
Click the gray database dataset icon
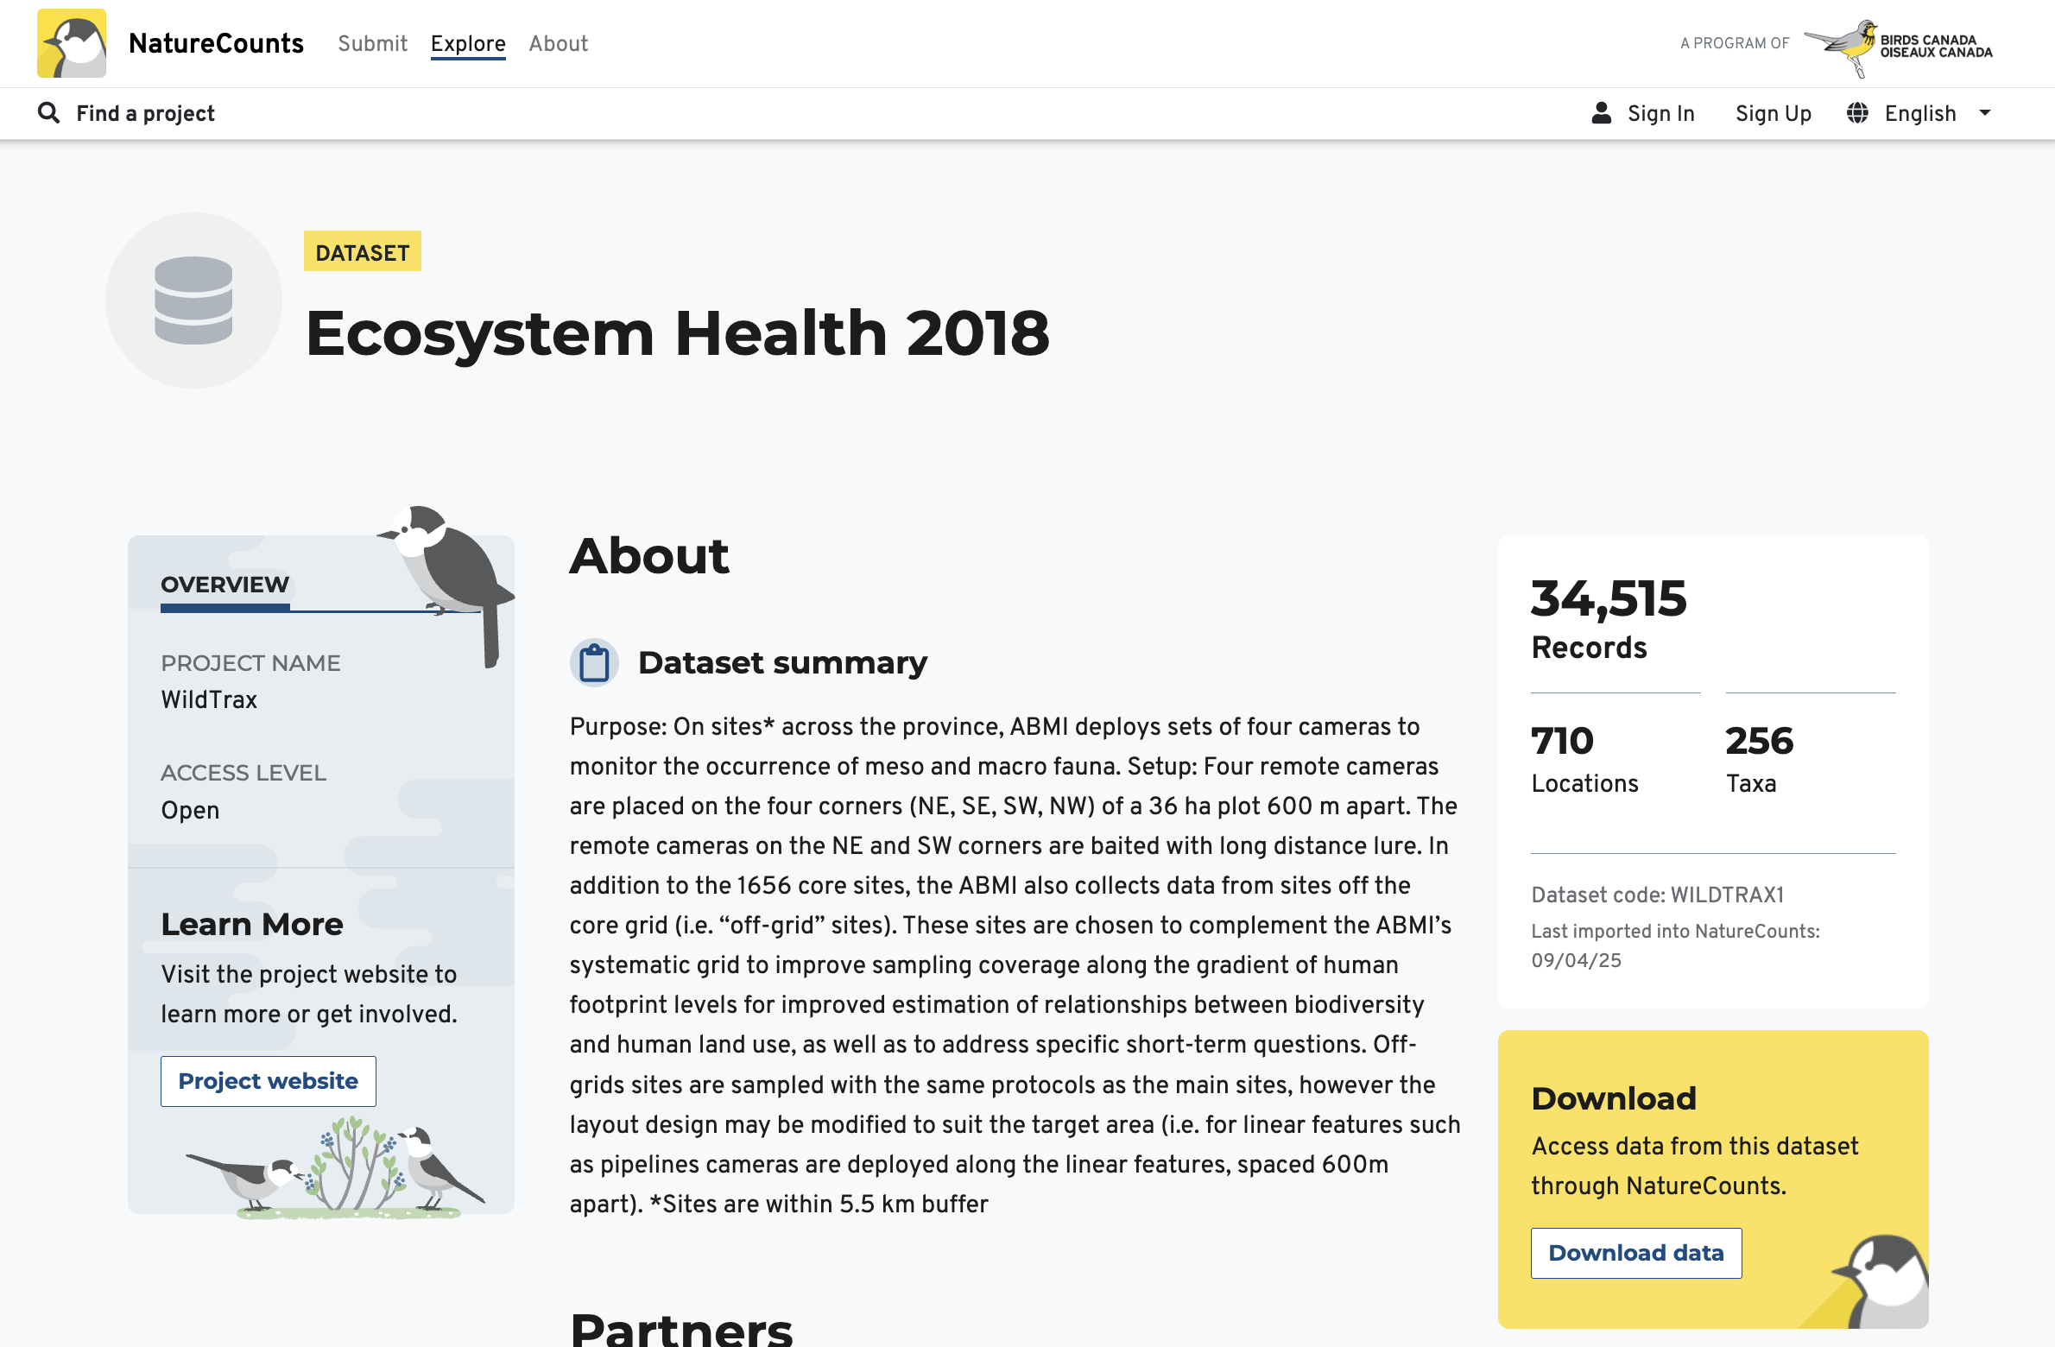(193, 300)
